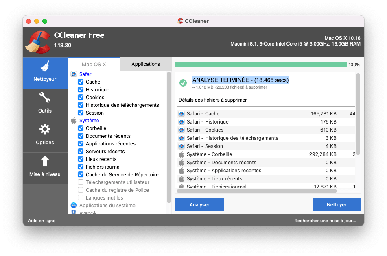Click the results list vertical scrollbar
Screen dimensions: 387x256
click(358, 114)
